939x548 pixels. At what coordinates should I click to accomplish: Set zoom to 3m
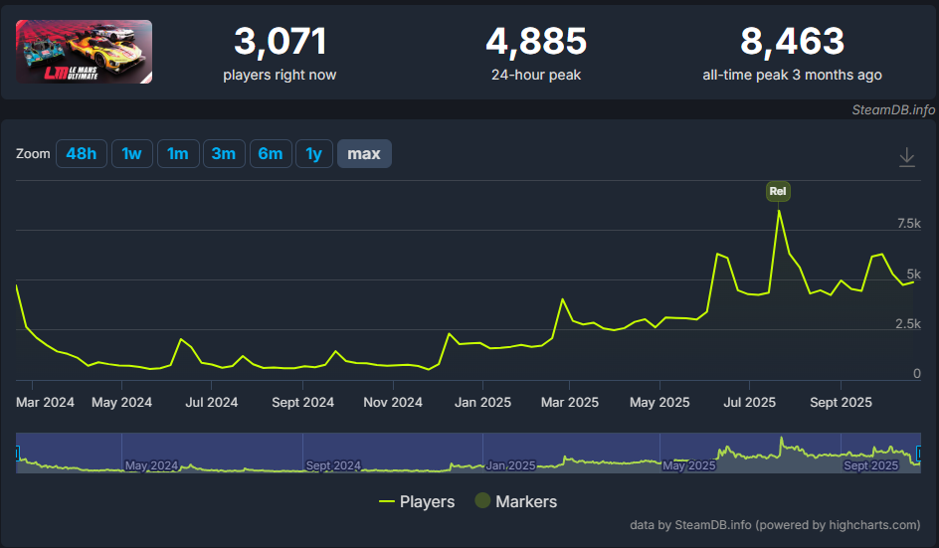(x=224, y=154)
